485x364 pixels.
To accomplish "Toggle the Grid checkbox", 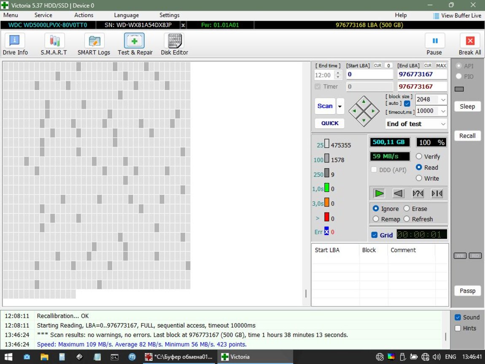I will point(374,235).
